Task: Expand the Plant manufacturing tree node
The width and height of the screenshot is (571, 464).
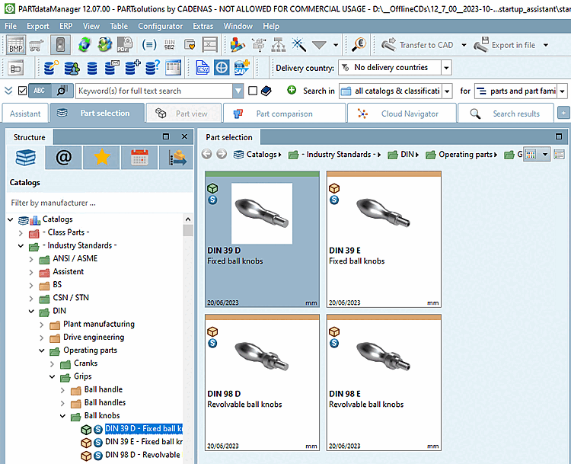Action: pos(43,325)
